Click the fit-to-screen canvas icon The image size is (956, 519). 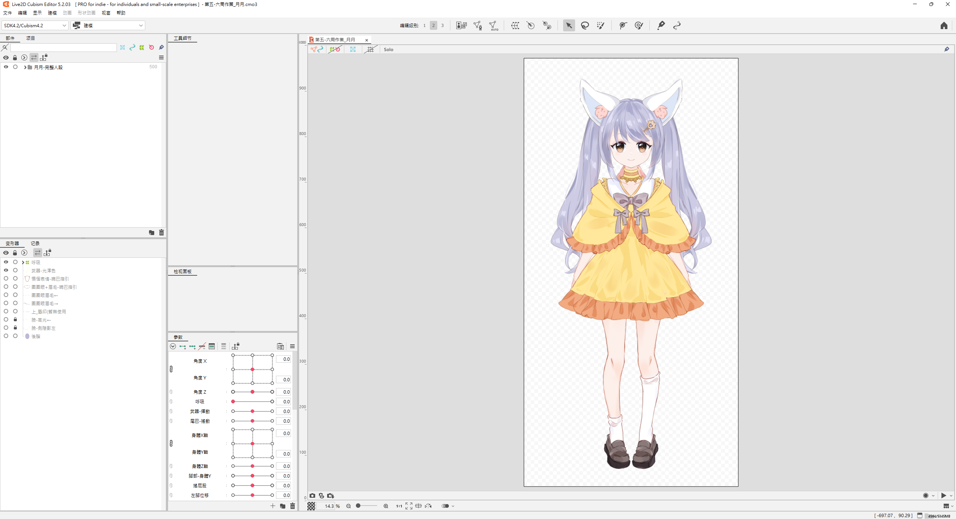pyautogui.click(x=409, y=506)
